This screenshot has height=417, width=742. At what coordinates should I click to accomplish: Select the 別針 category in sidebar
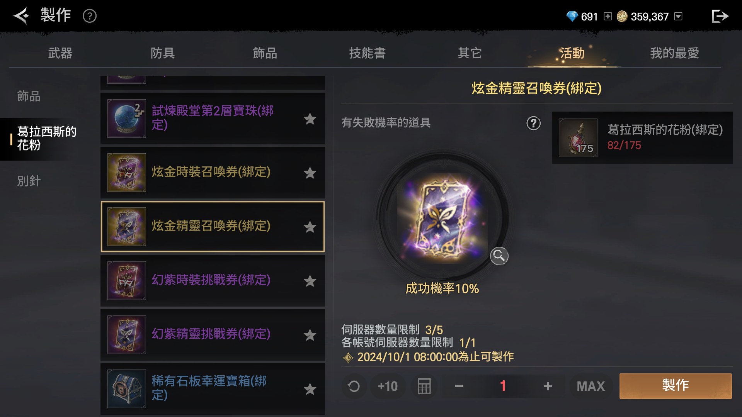pos(29,181)
